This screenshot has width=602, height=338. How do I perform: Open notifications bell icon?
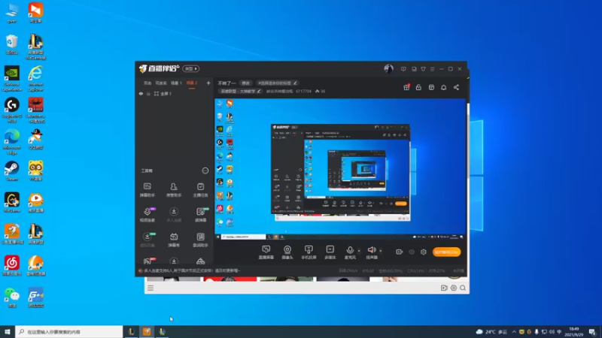click(x=443, y=87)
